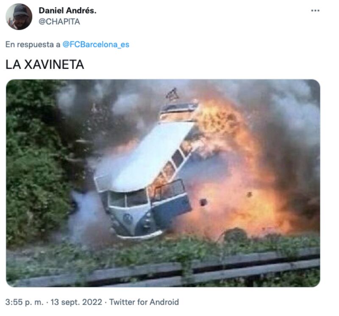Open the three-dot more options menu
Image resolution: width=339 pixels, height=316 pixels.
click(315, 11)
